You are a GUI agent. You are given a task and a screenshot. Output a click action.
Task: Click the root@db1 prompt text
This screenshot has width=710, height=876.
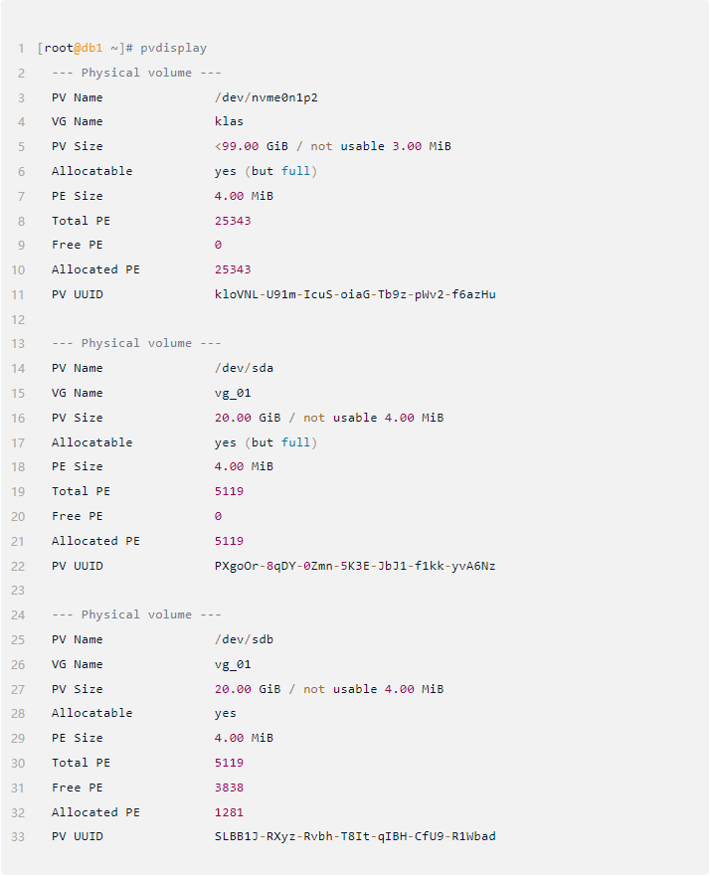(x=74, y=49)
